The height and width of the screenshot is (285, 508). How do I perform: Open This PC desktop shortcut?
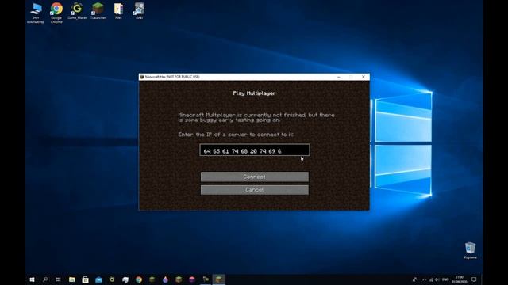(x=36, y=13)
